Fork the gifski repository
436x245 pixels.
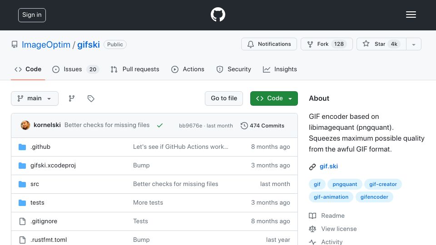(327, 44)
